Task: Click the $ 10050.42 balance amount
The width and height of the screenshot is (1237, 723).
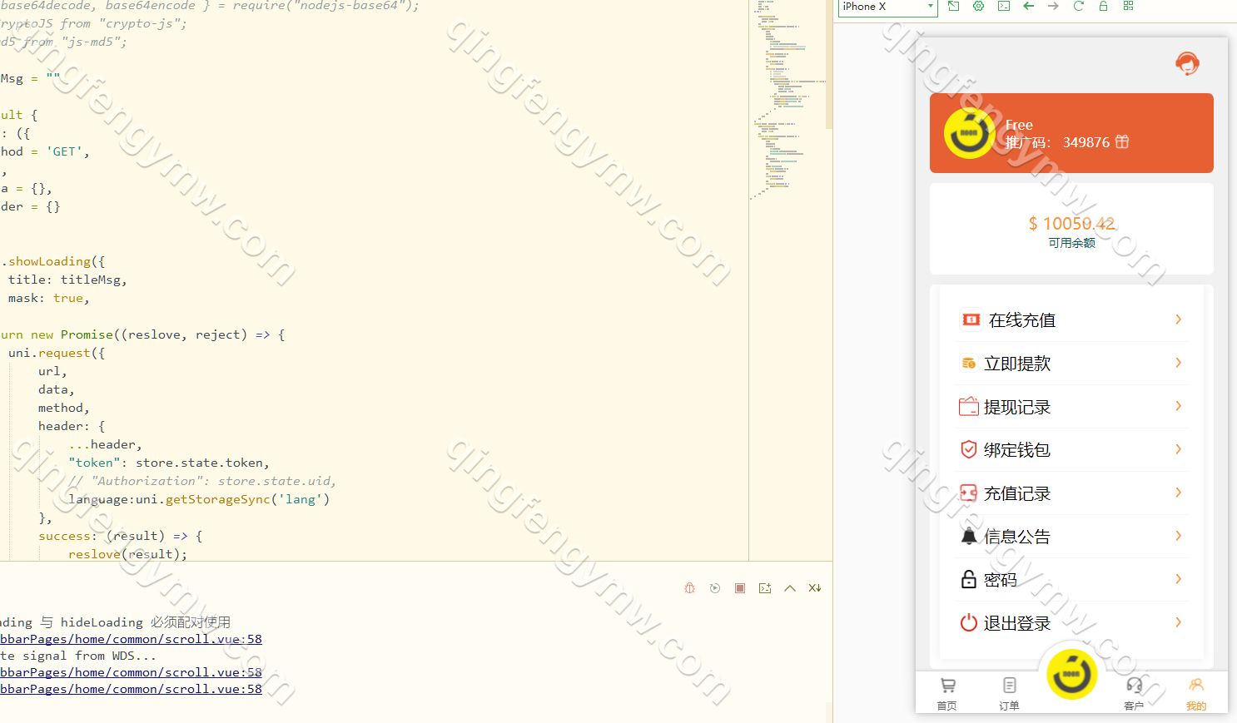Action: coord(1071,223)
